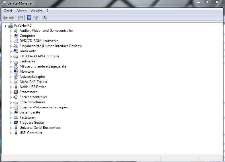Select the PsYcHo-PC label

[23, 26]
